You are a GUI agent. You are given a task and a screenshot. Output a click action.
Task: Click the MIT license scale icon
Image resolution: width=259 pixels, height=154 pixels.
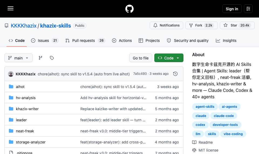coord(194,150)
